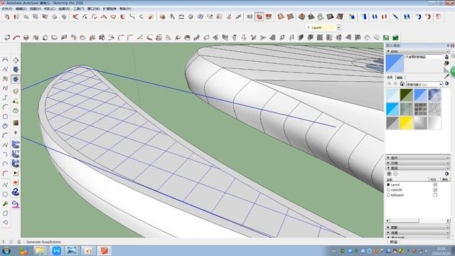The width and height of the screenshot is (455, 256).
Task: Enable visibility checkbox for Defpoints layer
Action: pos(435,195)
